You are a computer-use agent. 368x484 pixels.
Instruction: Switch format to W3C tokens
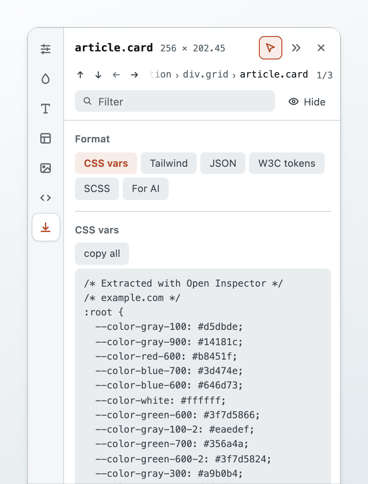point(287,163)
